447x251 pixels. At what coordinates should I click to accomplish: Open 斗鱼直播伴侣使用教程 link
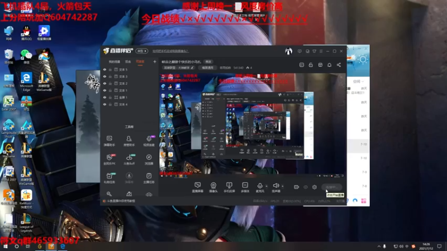click(121, 201)
